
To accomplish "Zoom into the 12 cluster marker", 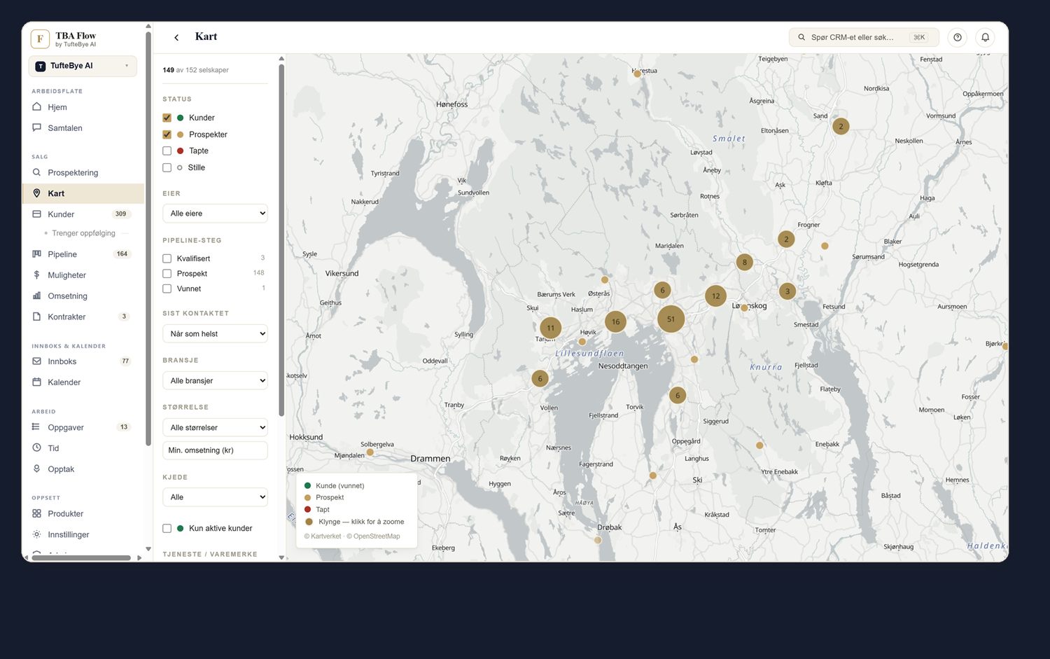I will pos(715,296).
